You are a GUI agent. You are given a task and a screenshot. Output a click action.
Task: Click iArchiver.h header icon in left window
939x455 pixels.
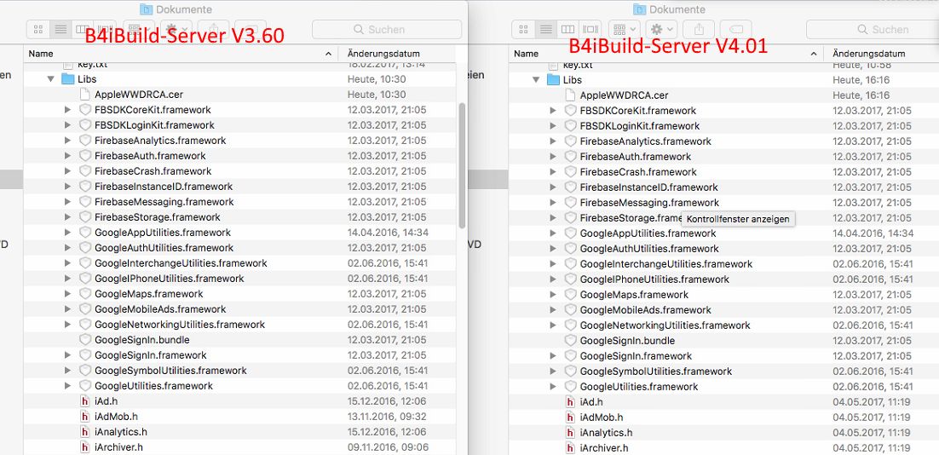click(x=84, y=446)
